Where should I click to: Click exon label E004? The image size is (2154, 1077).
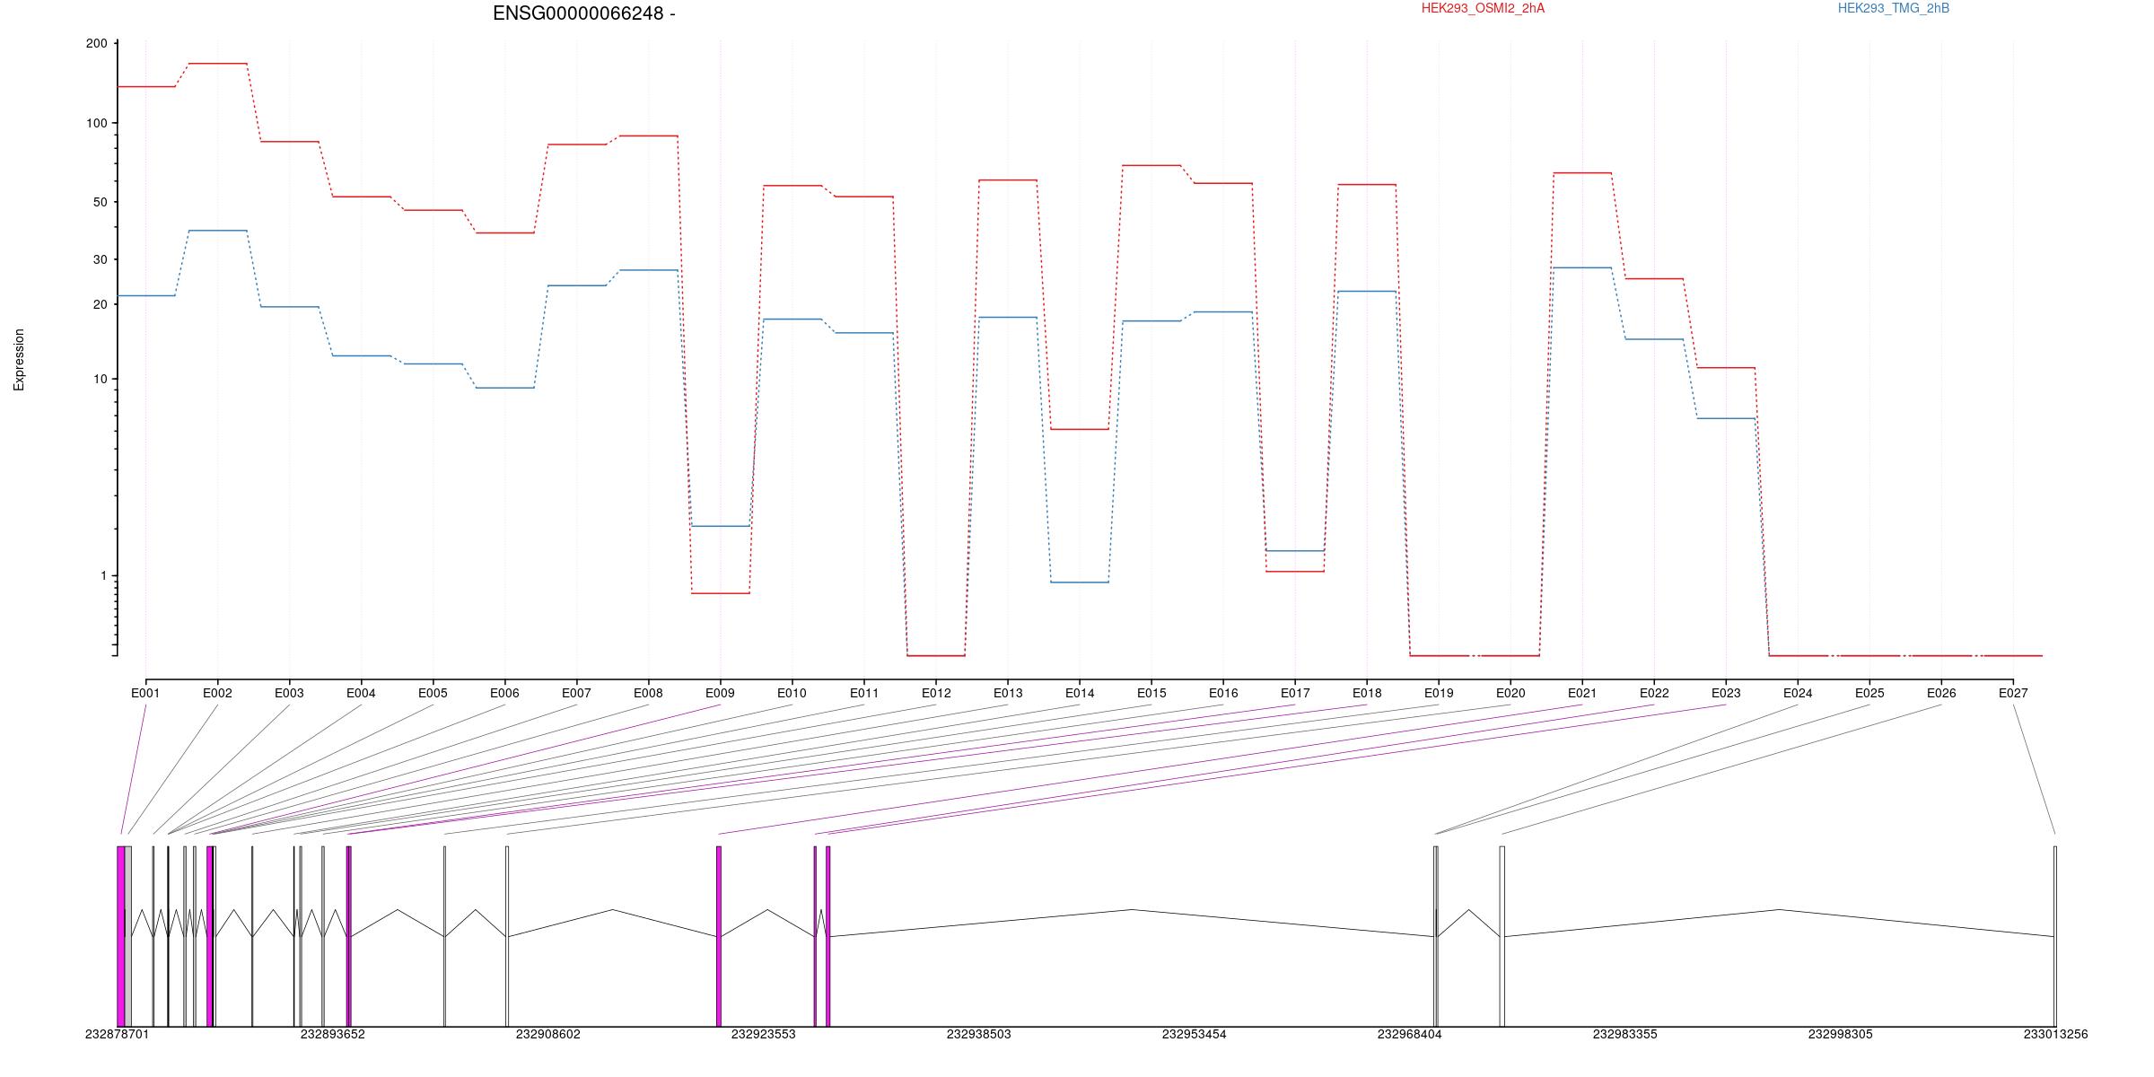coord(361,693)
